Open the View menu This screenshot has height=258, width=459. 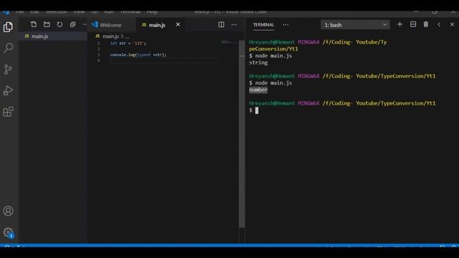click(x=79, y=12)
